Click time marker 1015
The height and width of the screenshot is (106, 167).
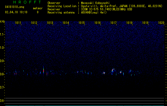(82, 23)
